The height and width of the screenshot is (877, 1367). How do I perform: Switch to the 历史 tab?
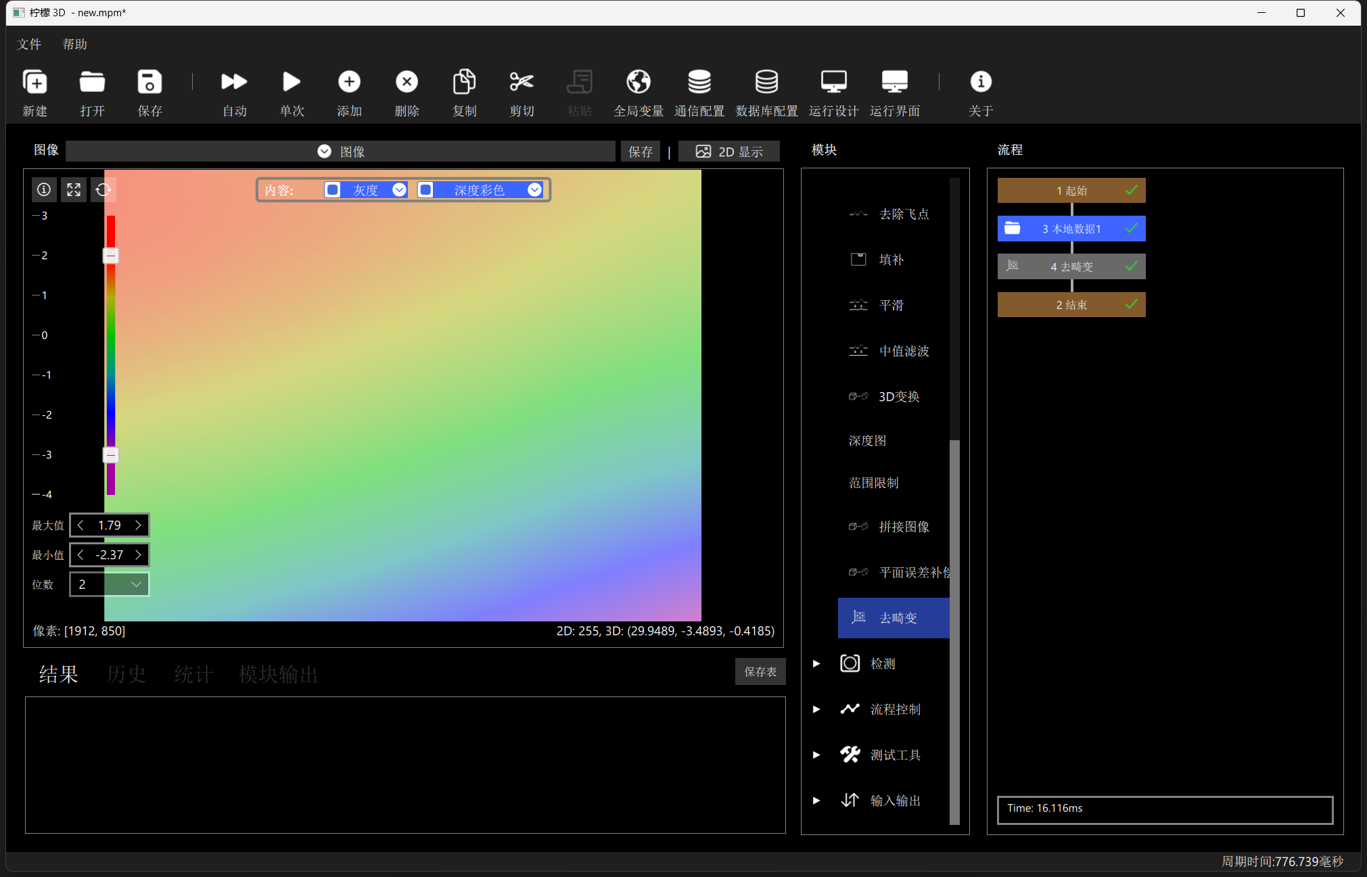pyautogui.click(x=126, y=674)
